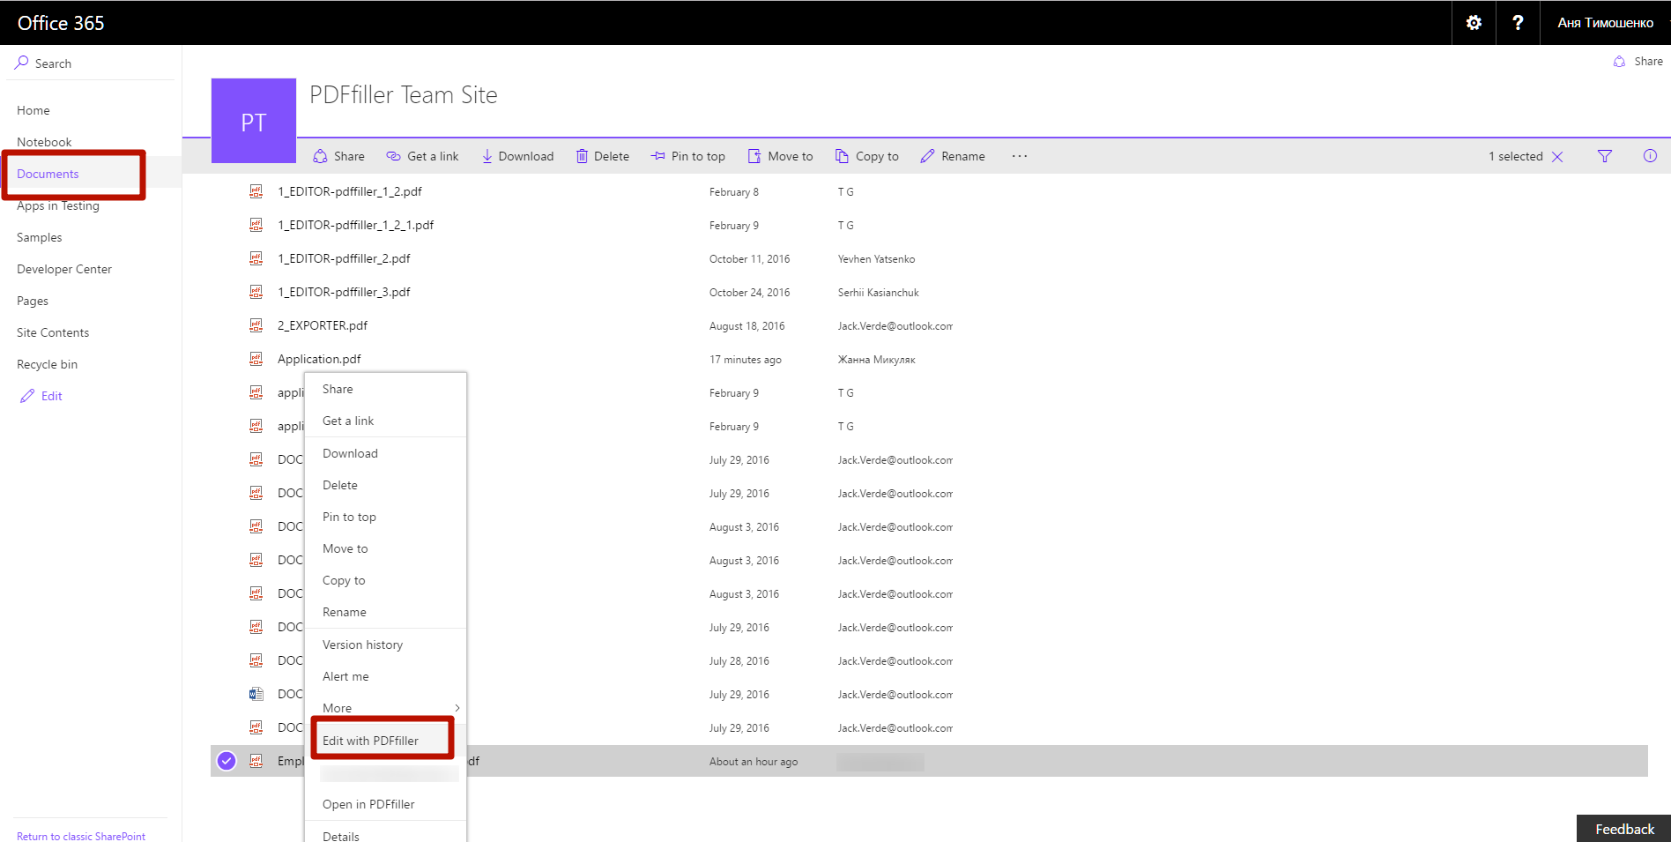Open Samples in left navigation
This screenshot has width=1671, height=842.
[x=40, y=237]
